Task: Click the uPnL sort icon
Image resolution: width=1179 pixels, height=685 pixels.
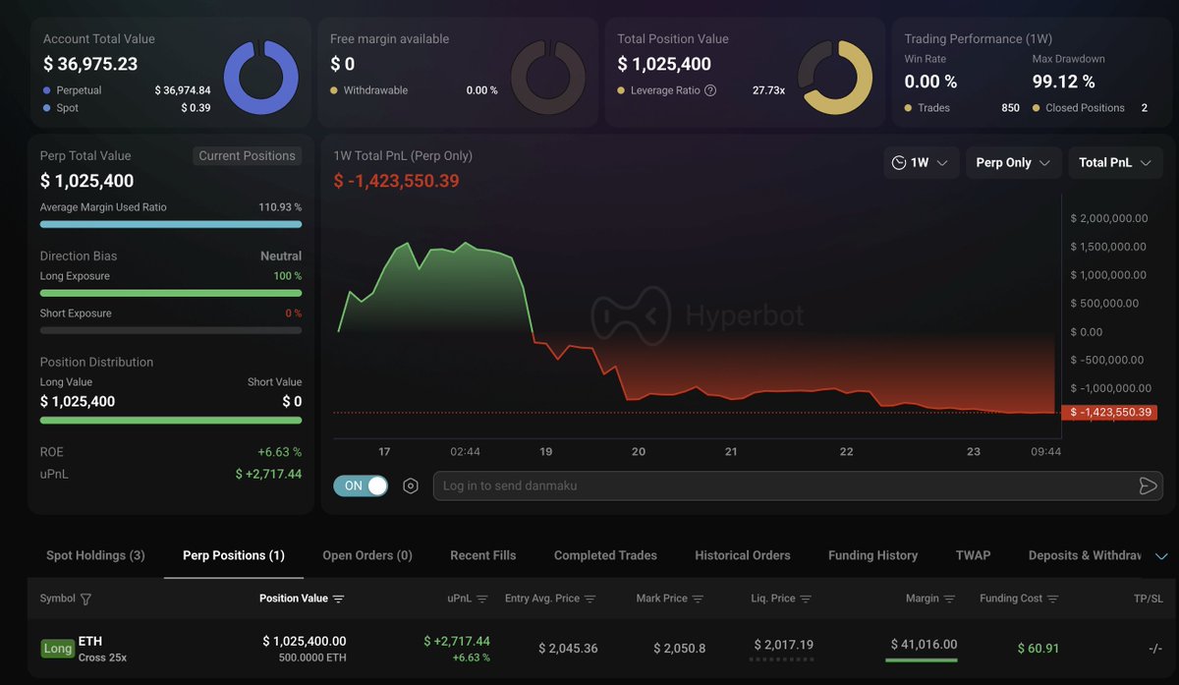Action: tap(483, 598)
